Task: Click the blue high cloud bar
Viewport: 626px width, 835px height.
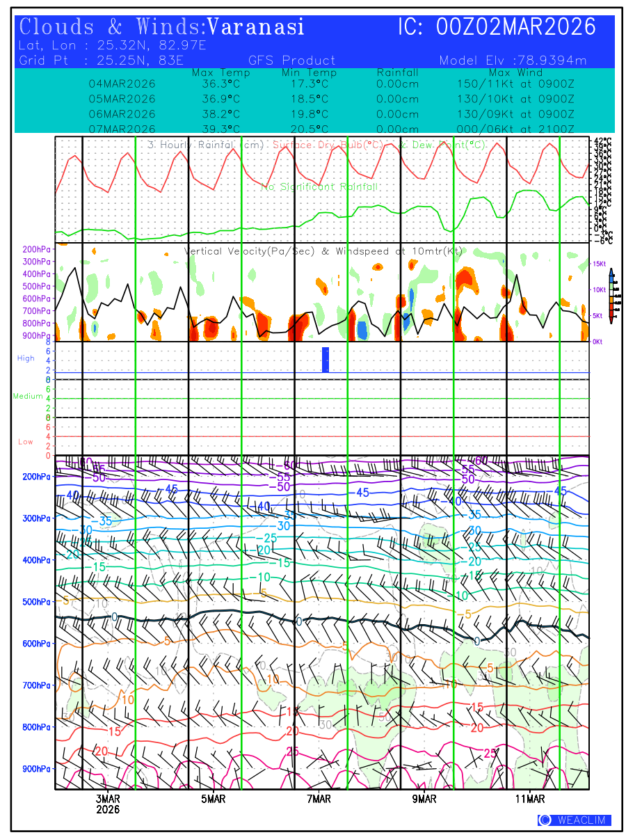Action: tap(326, 360)
